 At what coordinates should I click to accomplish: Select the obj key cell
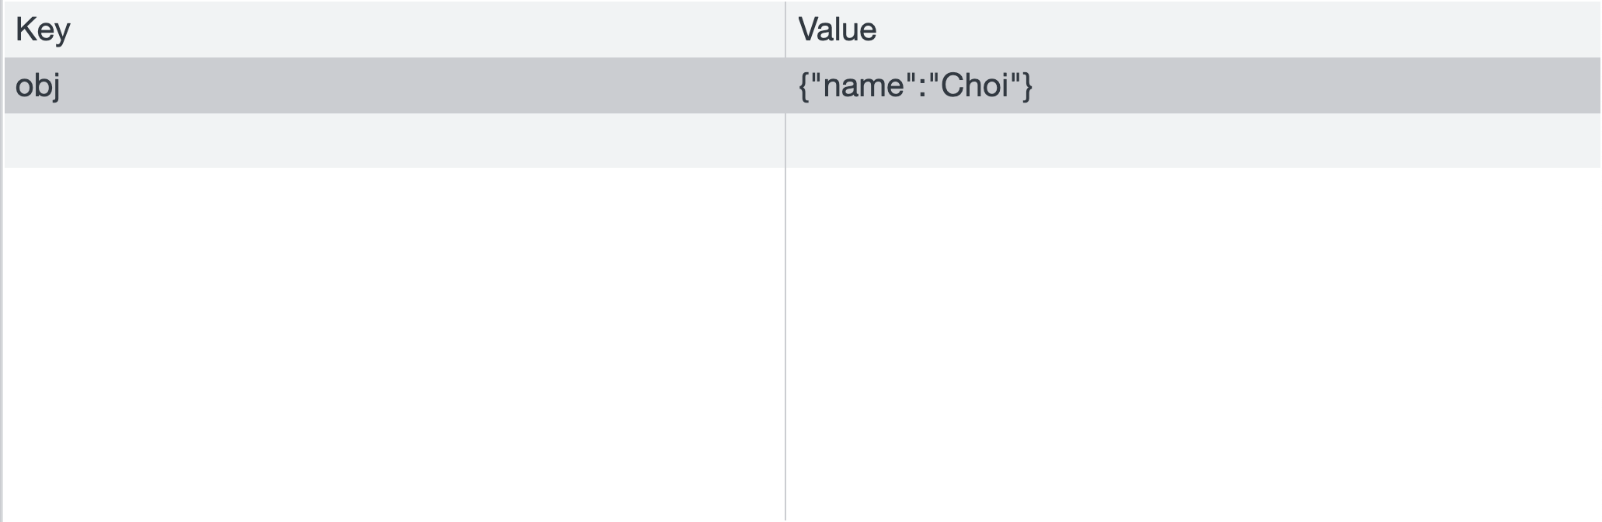click(x=394, y=85)
